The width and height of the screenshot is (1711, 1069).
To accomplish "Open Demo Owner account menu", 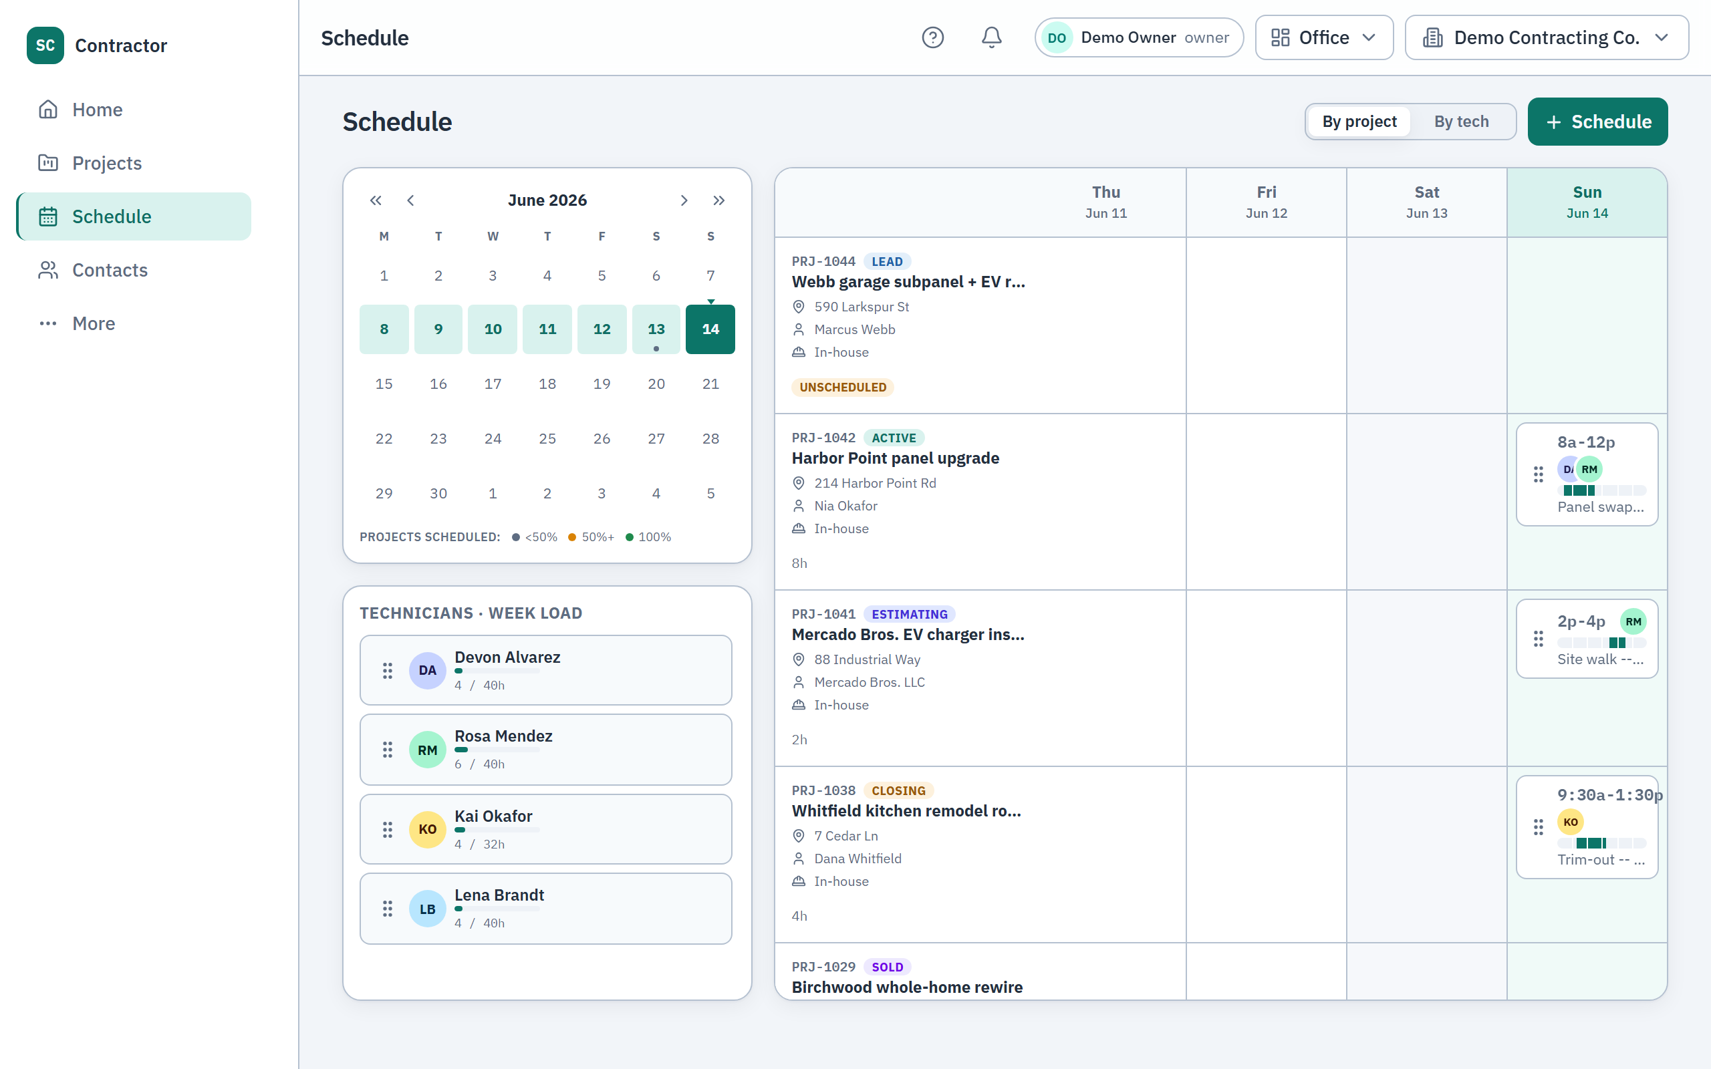I will coord(1138,37).
